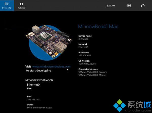Viewport: 152px width, 113px height.
Task: Click the Network label
Action: coord(83,44)
